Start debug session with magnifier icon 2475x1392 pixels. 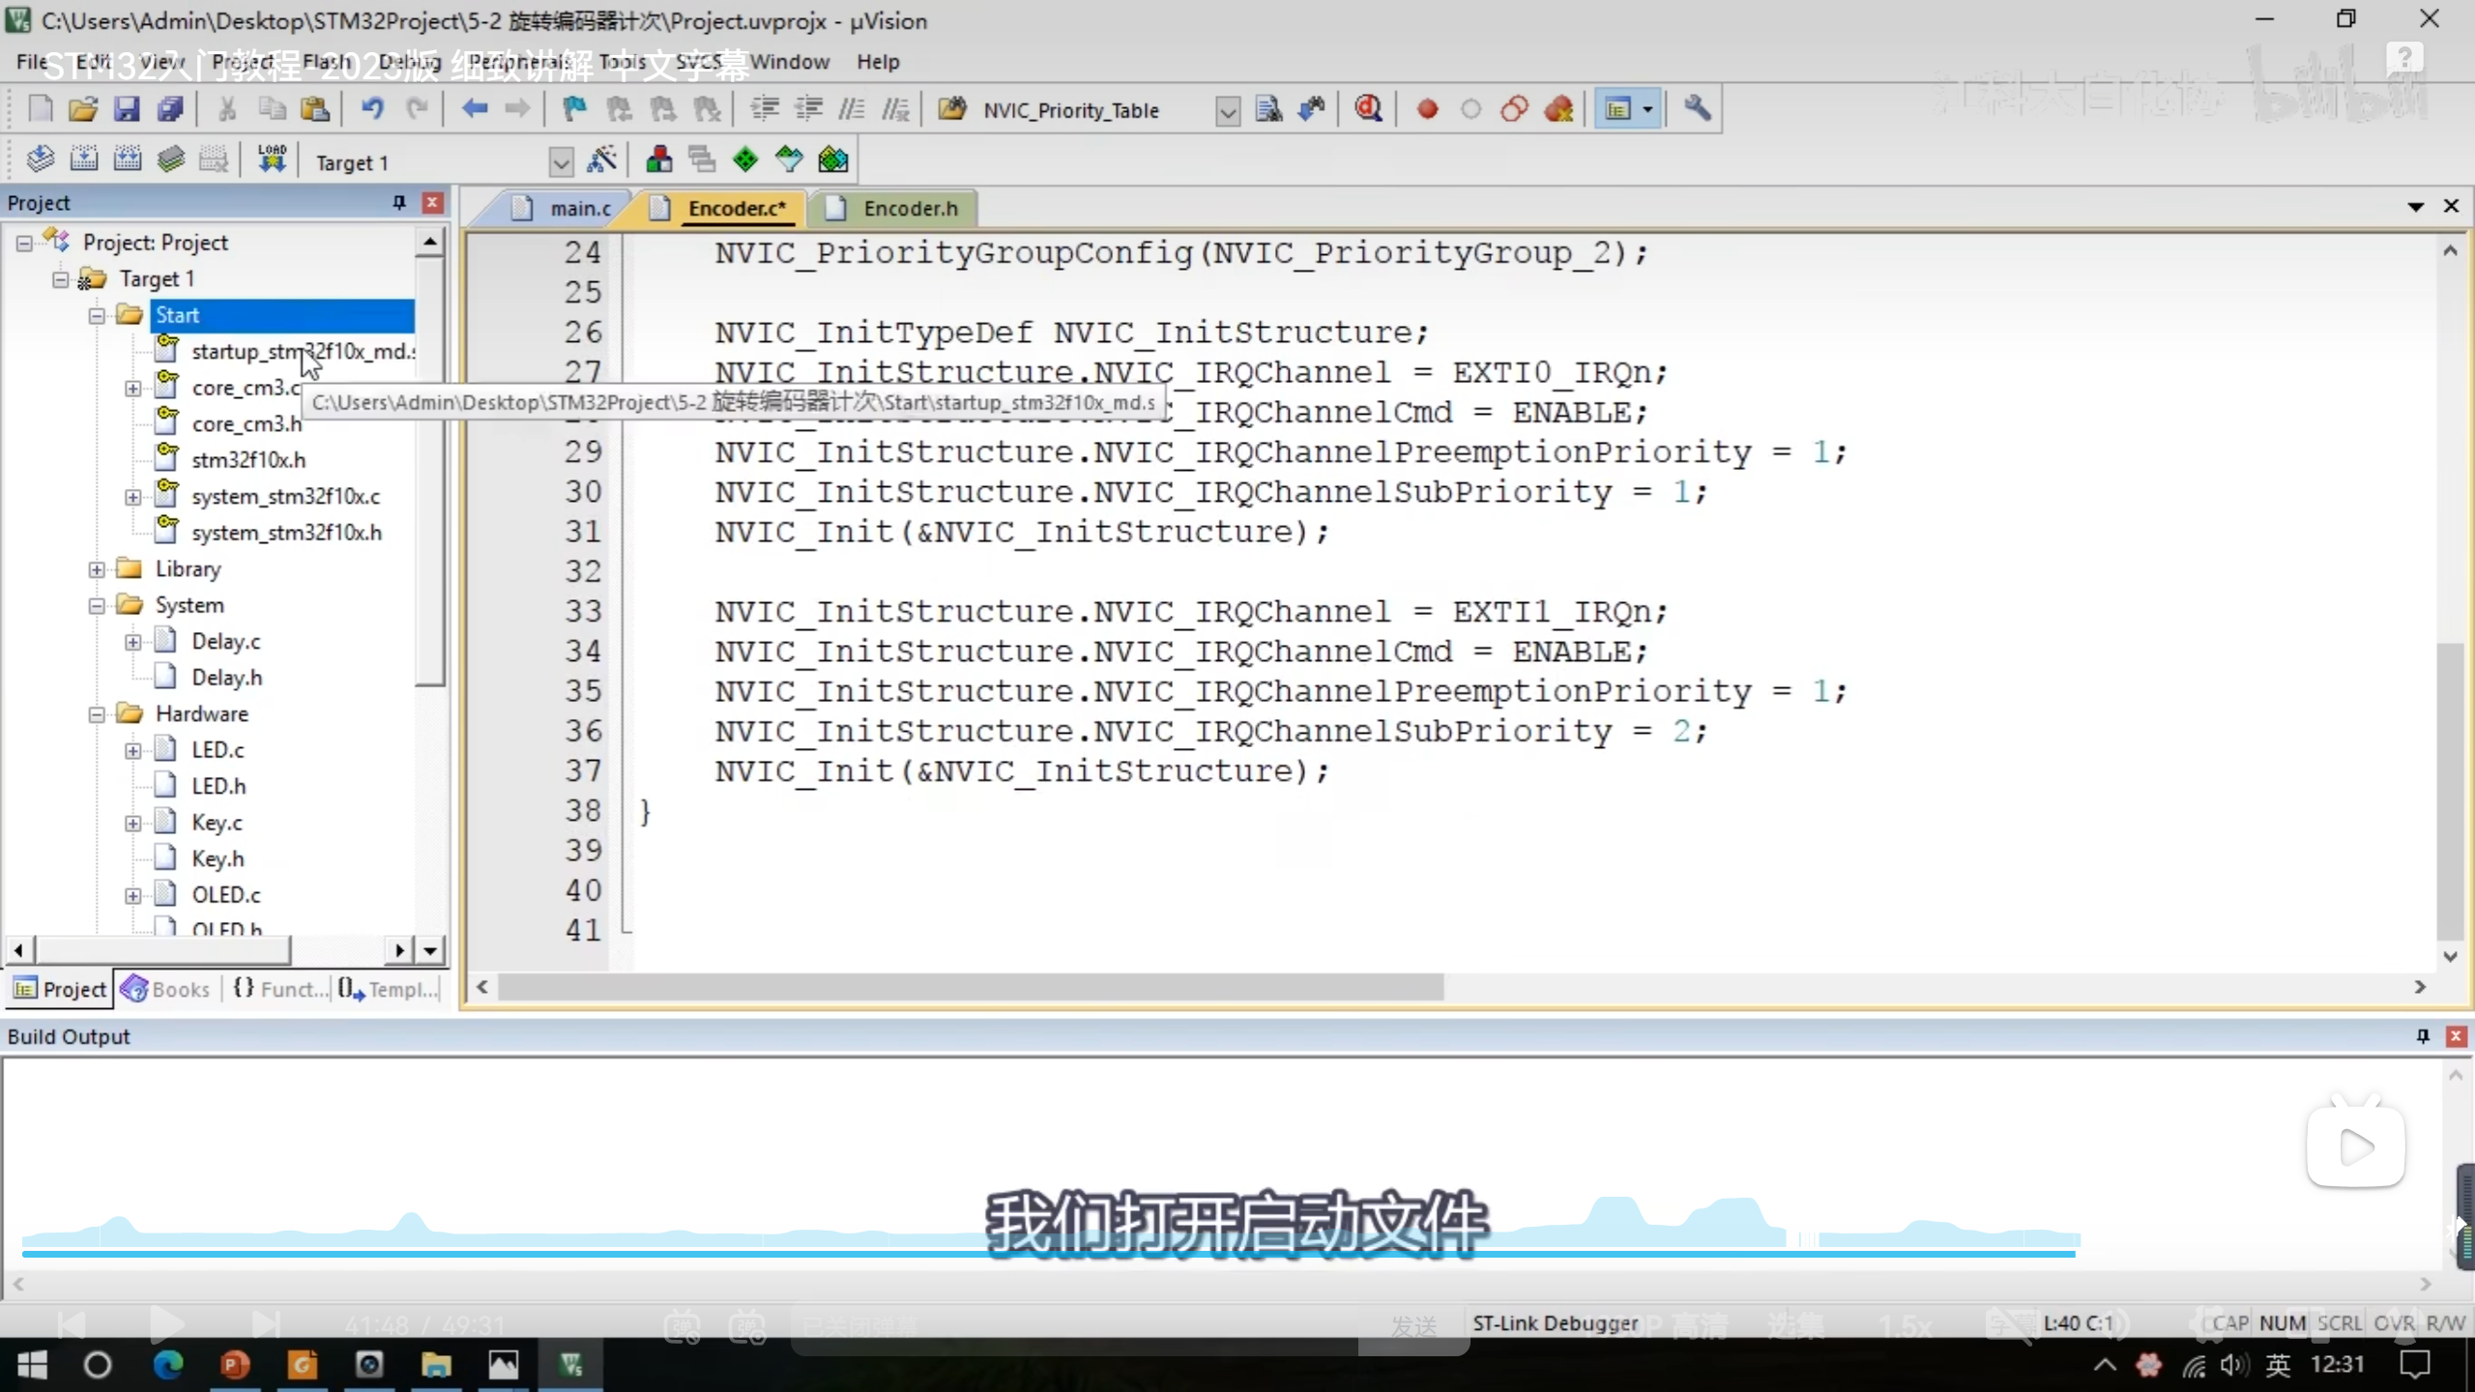pyautogui.click(x=1368, y=109)
